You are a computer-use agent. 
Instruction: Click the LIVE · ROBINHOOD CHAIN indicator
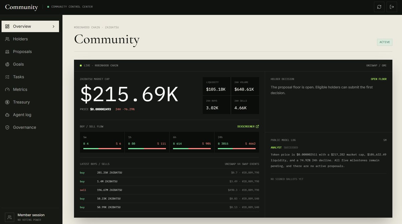click(99, 66)
